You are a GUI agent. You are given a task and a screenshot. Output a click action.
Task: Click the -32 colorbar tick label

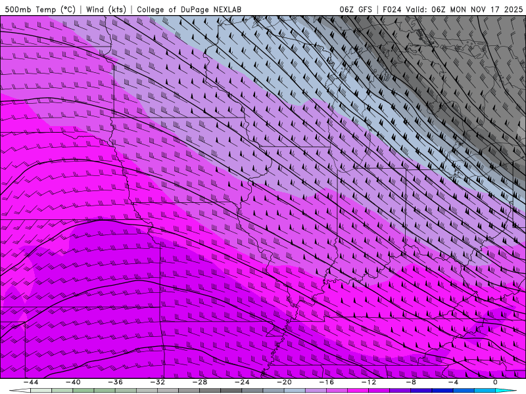(x=158, y=382)
